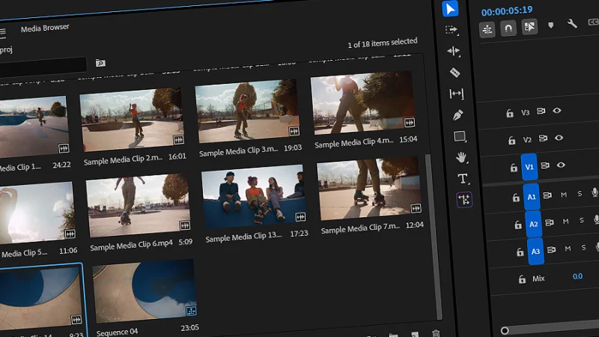Toggle sync lock for V3
This screenshot has width=599, height=337.
pyautogui.click(x=541, y=111)
